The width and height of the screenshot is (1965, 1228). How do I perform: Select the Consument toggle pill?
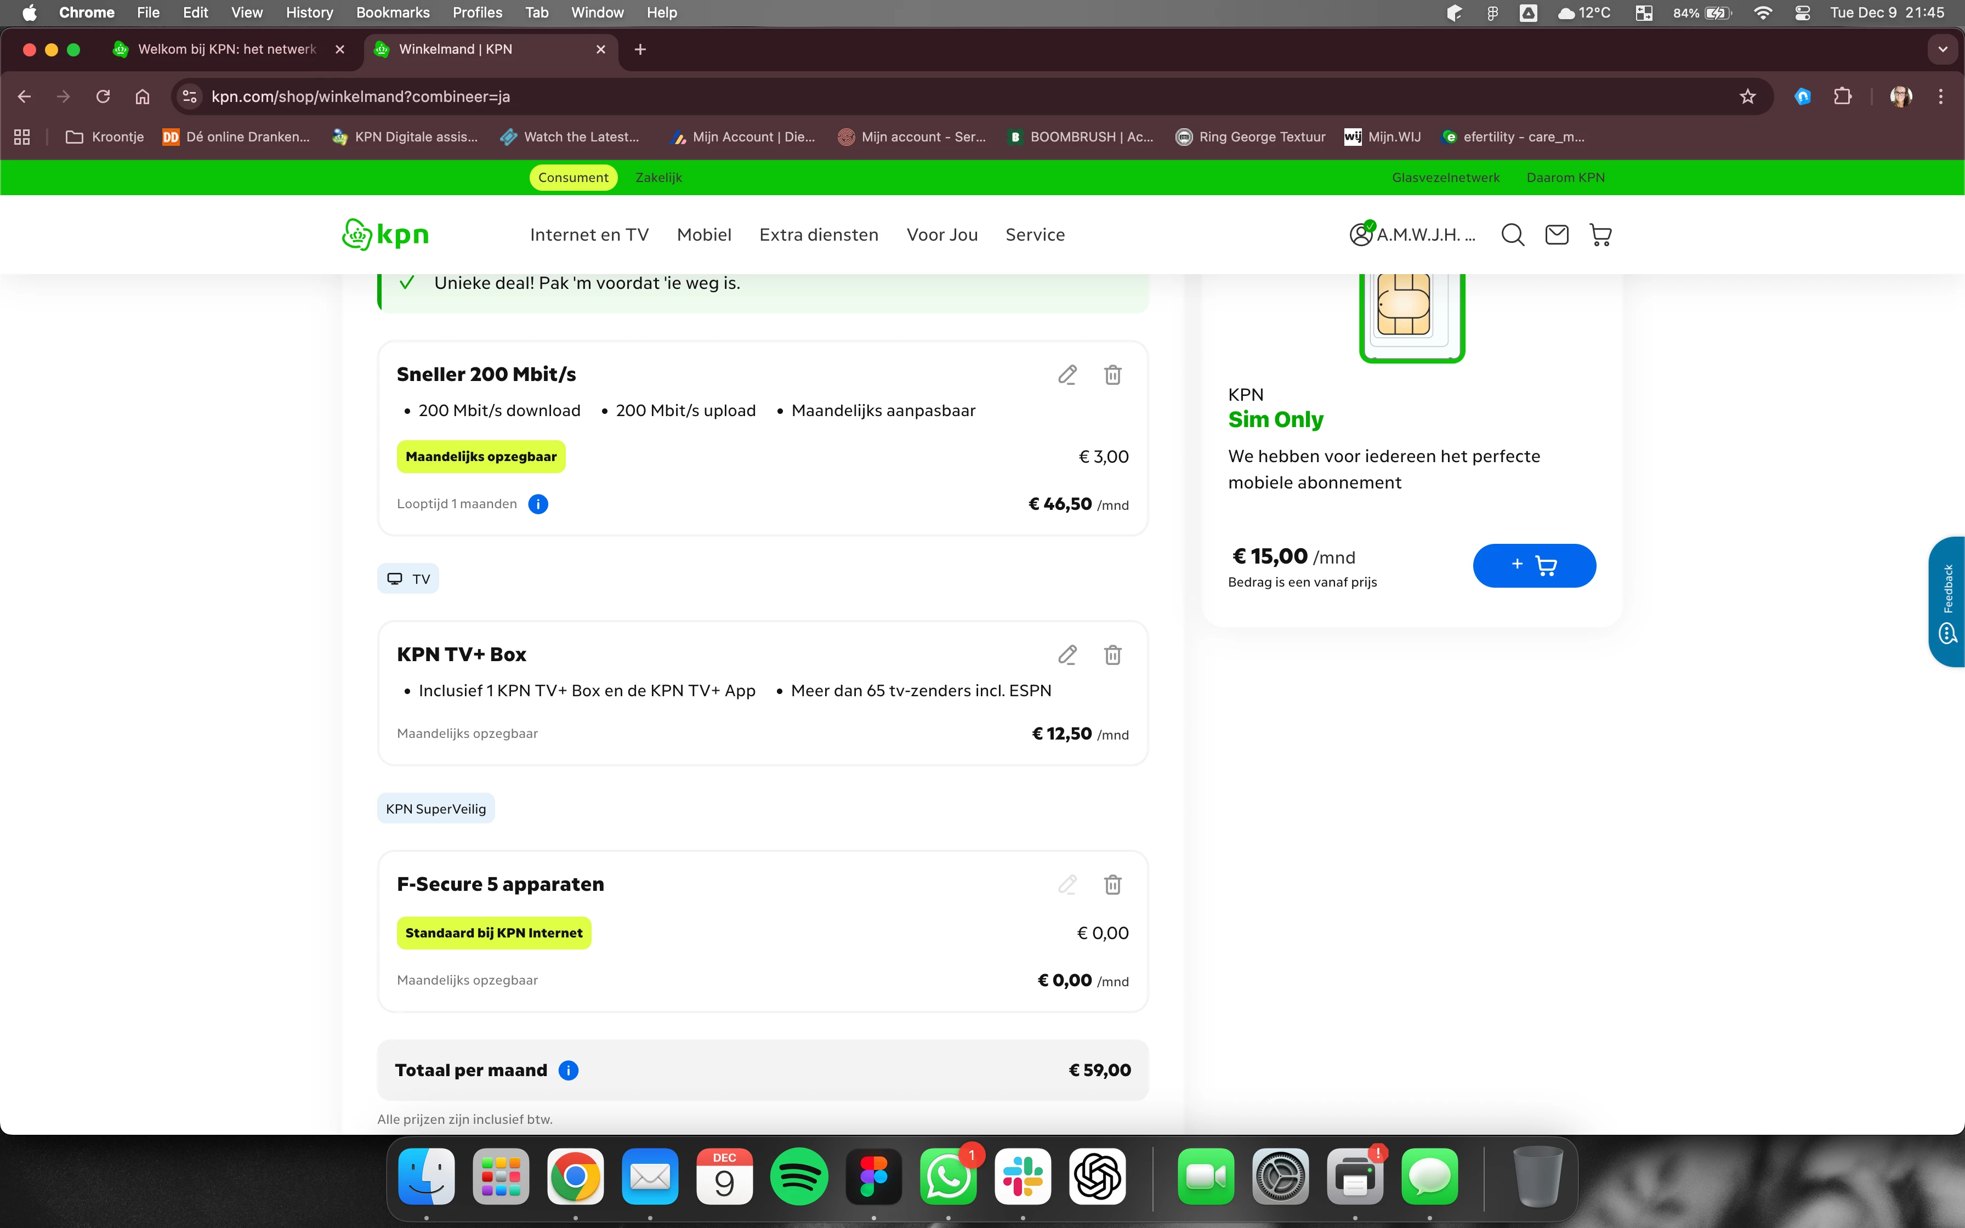click(572, 177)
